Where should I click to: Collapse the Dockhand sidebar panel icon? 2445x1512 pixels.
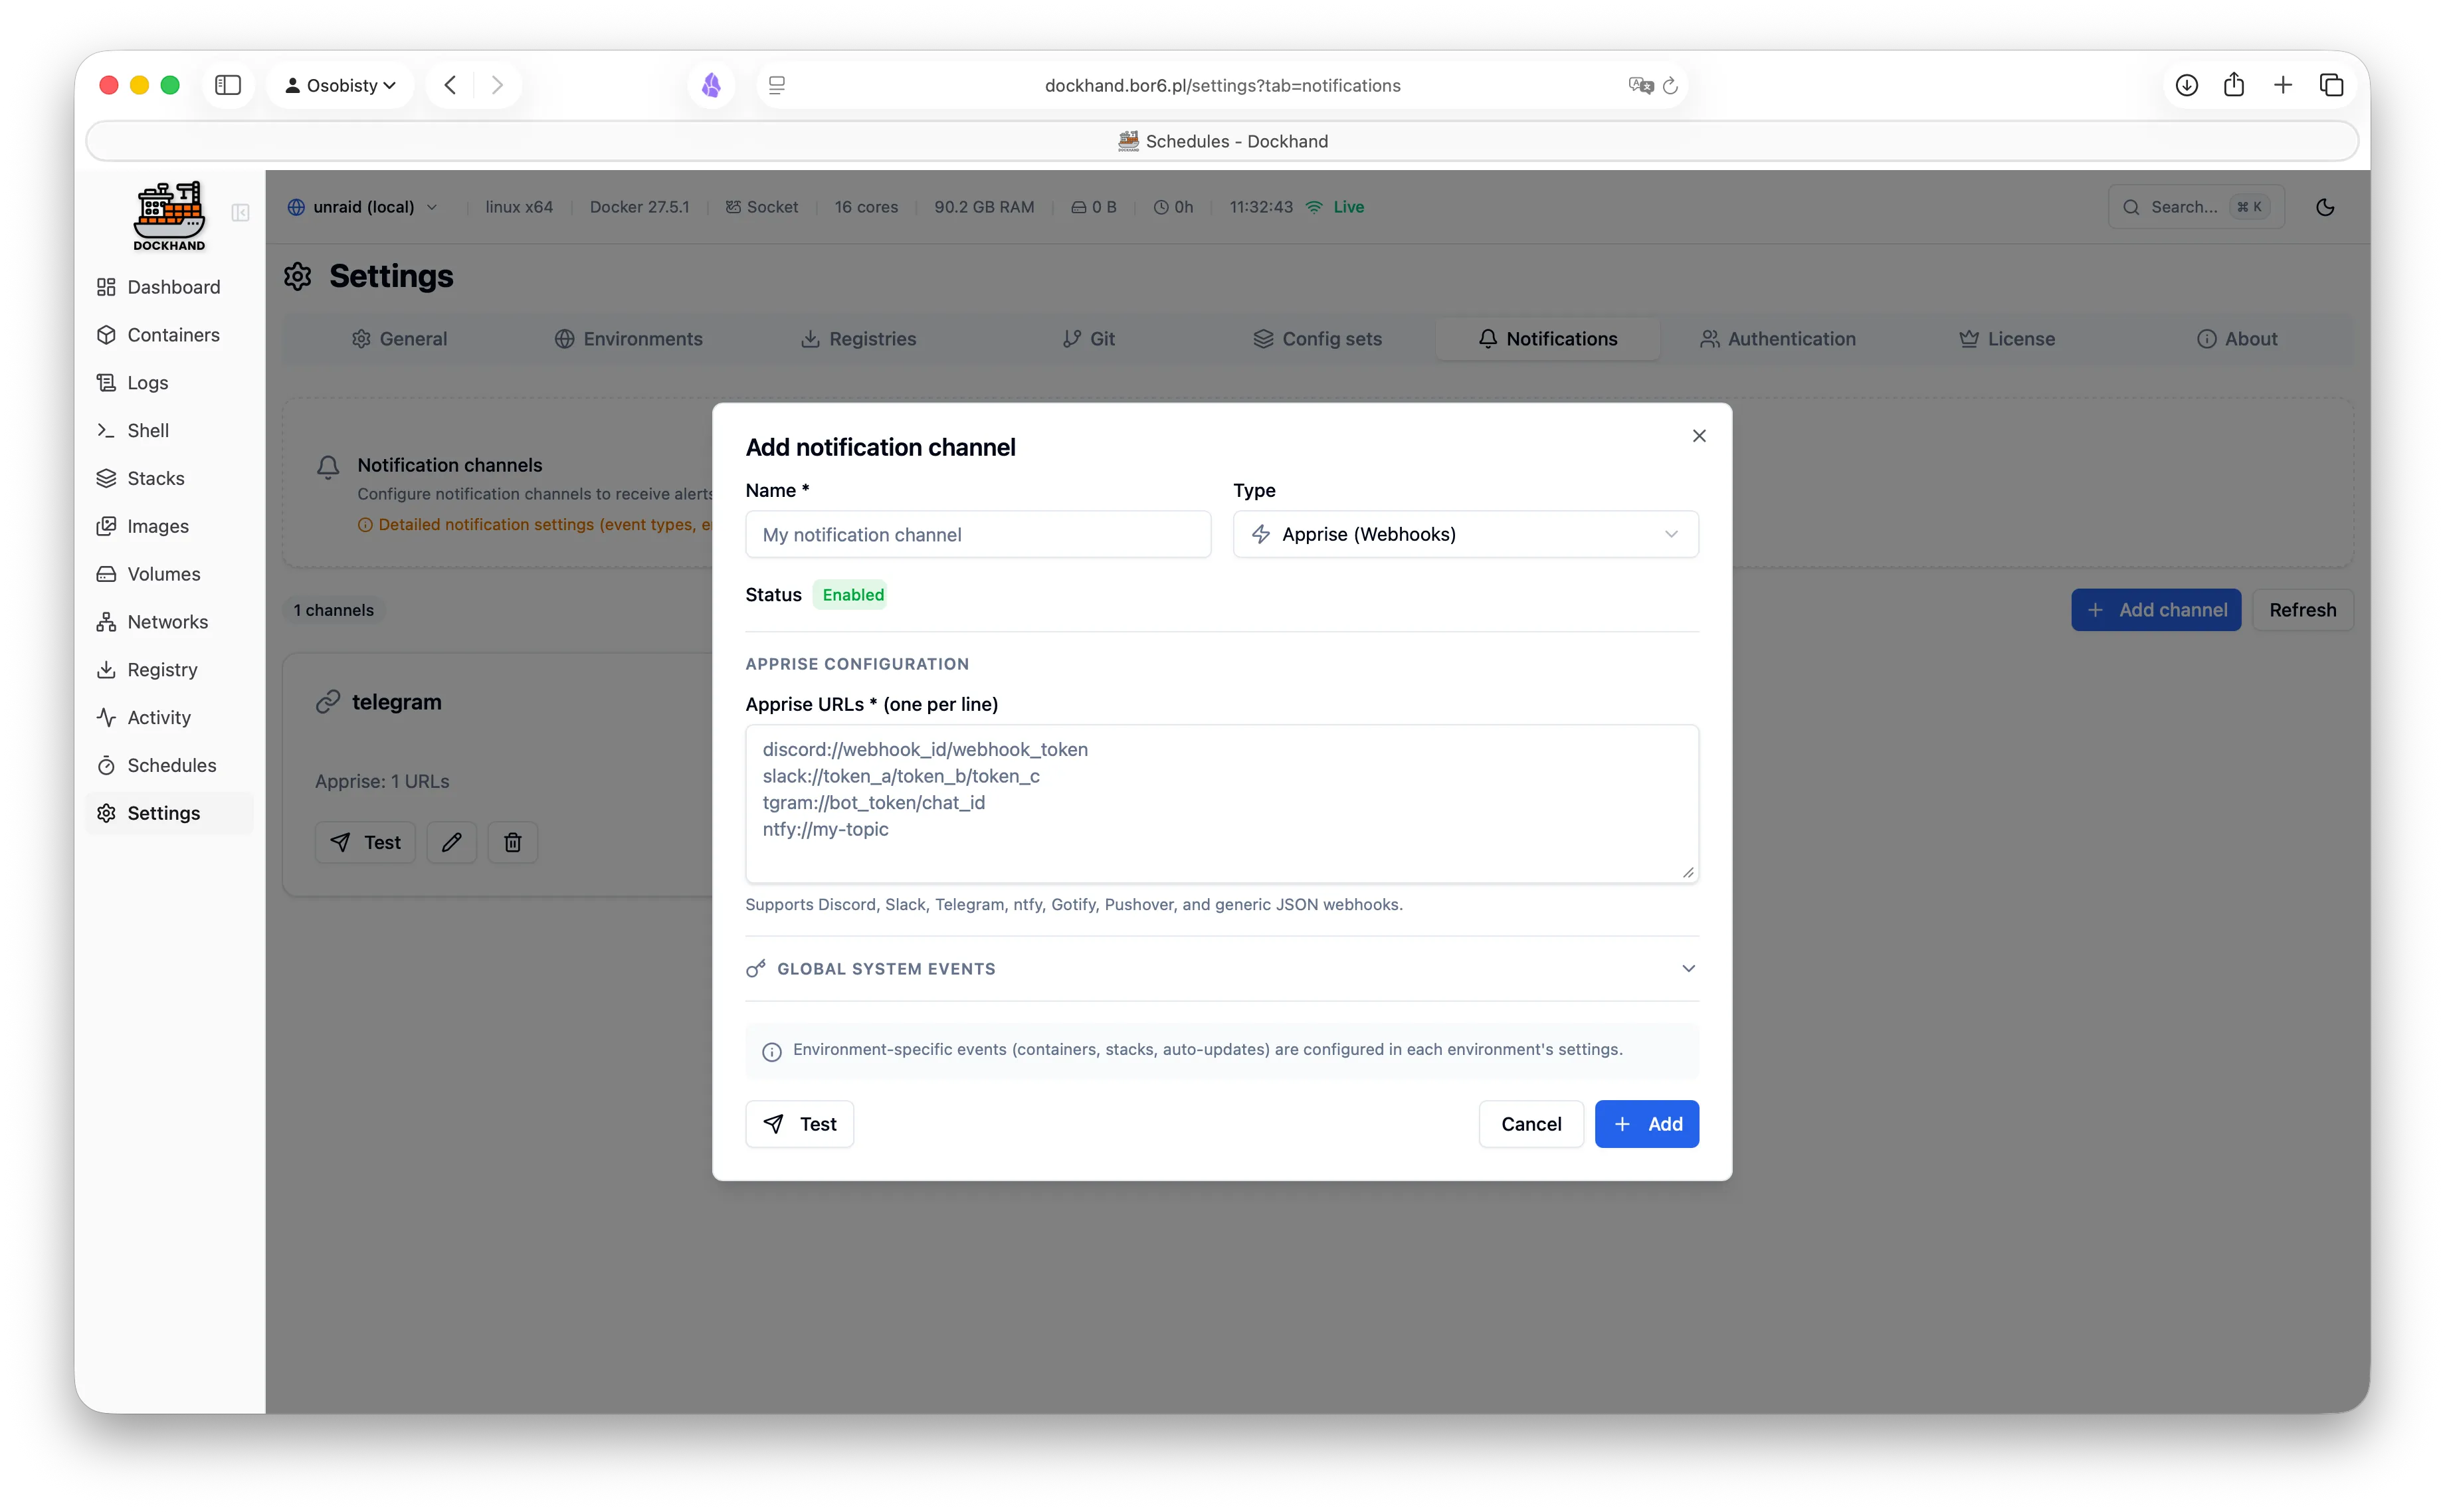click(240, 213)
